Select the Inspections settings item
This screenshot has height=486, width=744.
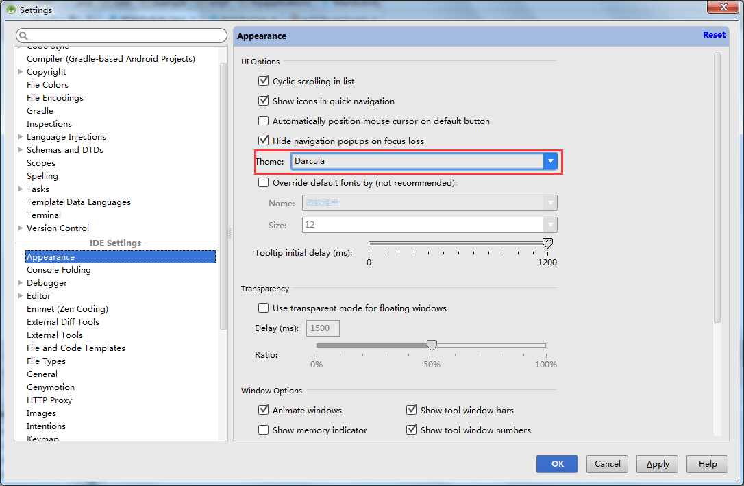[49, 124]
